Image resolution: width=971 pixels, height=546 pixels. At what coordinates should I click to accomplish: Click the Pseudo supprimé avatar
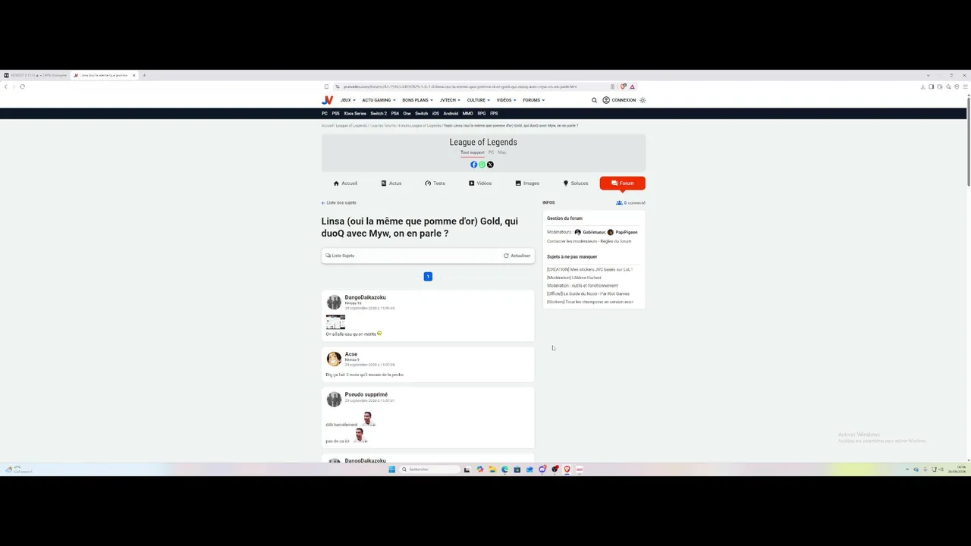(334, 399)
